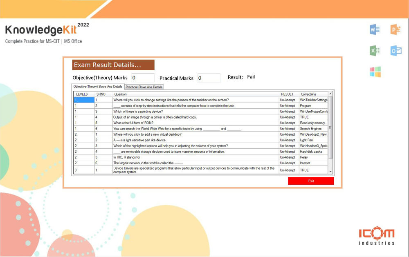Click the Practical Marks field
409x257 pixels.
pyautogui.click(x=209, y=78)
